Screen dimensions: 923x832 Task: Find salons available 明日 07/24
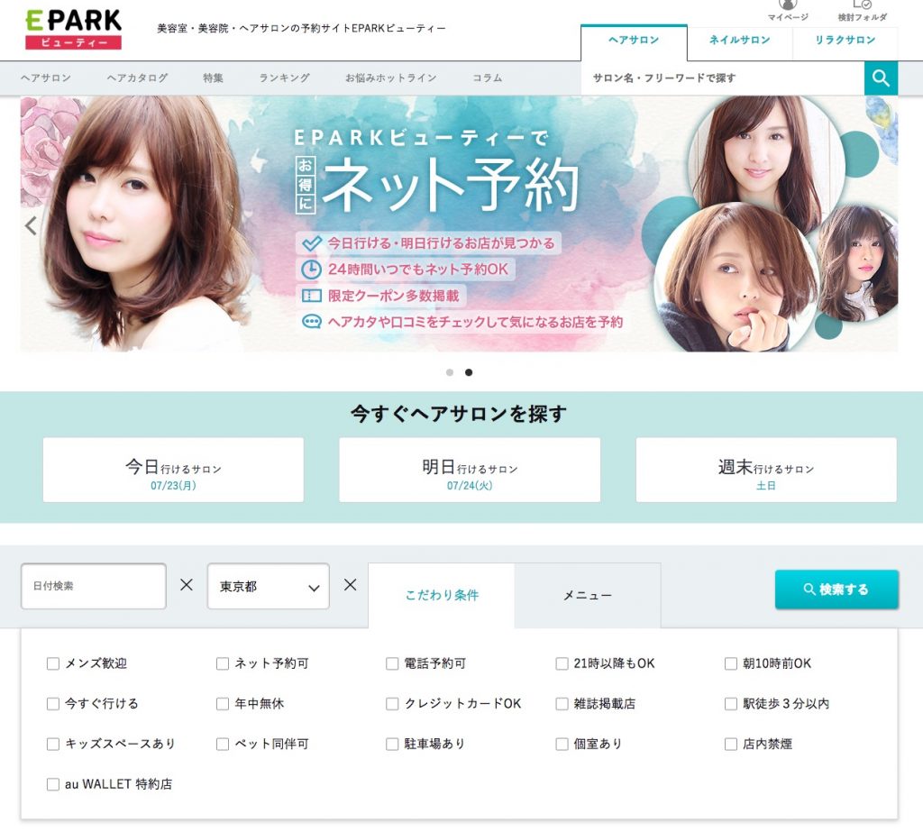pyautogui.click(x=470, y=470)
